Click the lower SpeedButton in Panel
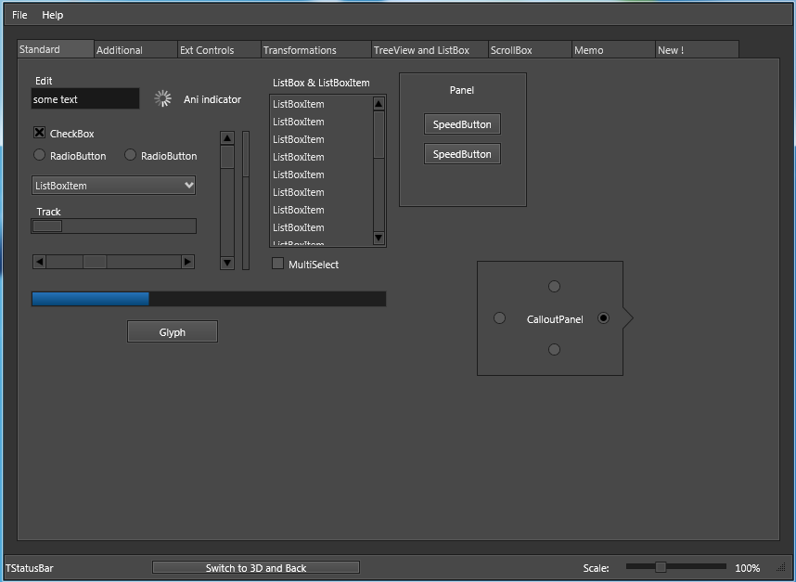The width and height of the screenshot is (796, 582). 462,154
